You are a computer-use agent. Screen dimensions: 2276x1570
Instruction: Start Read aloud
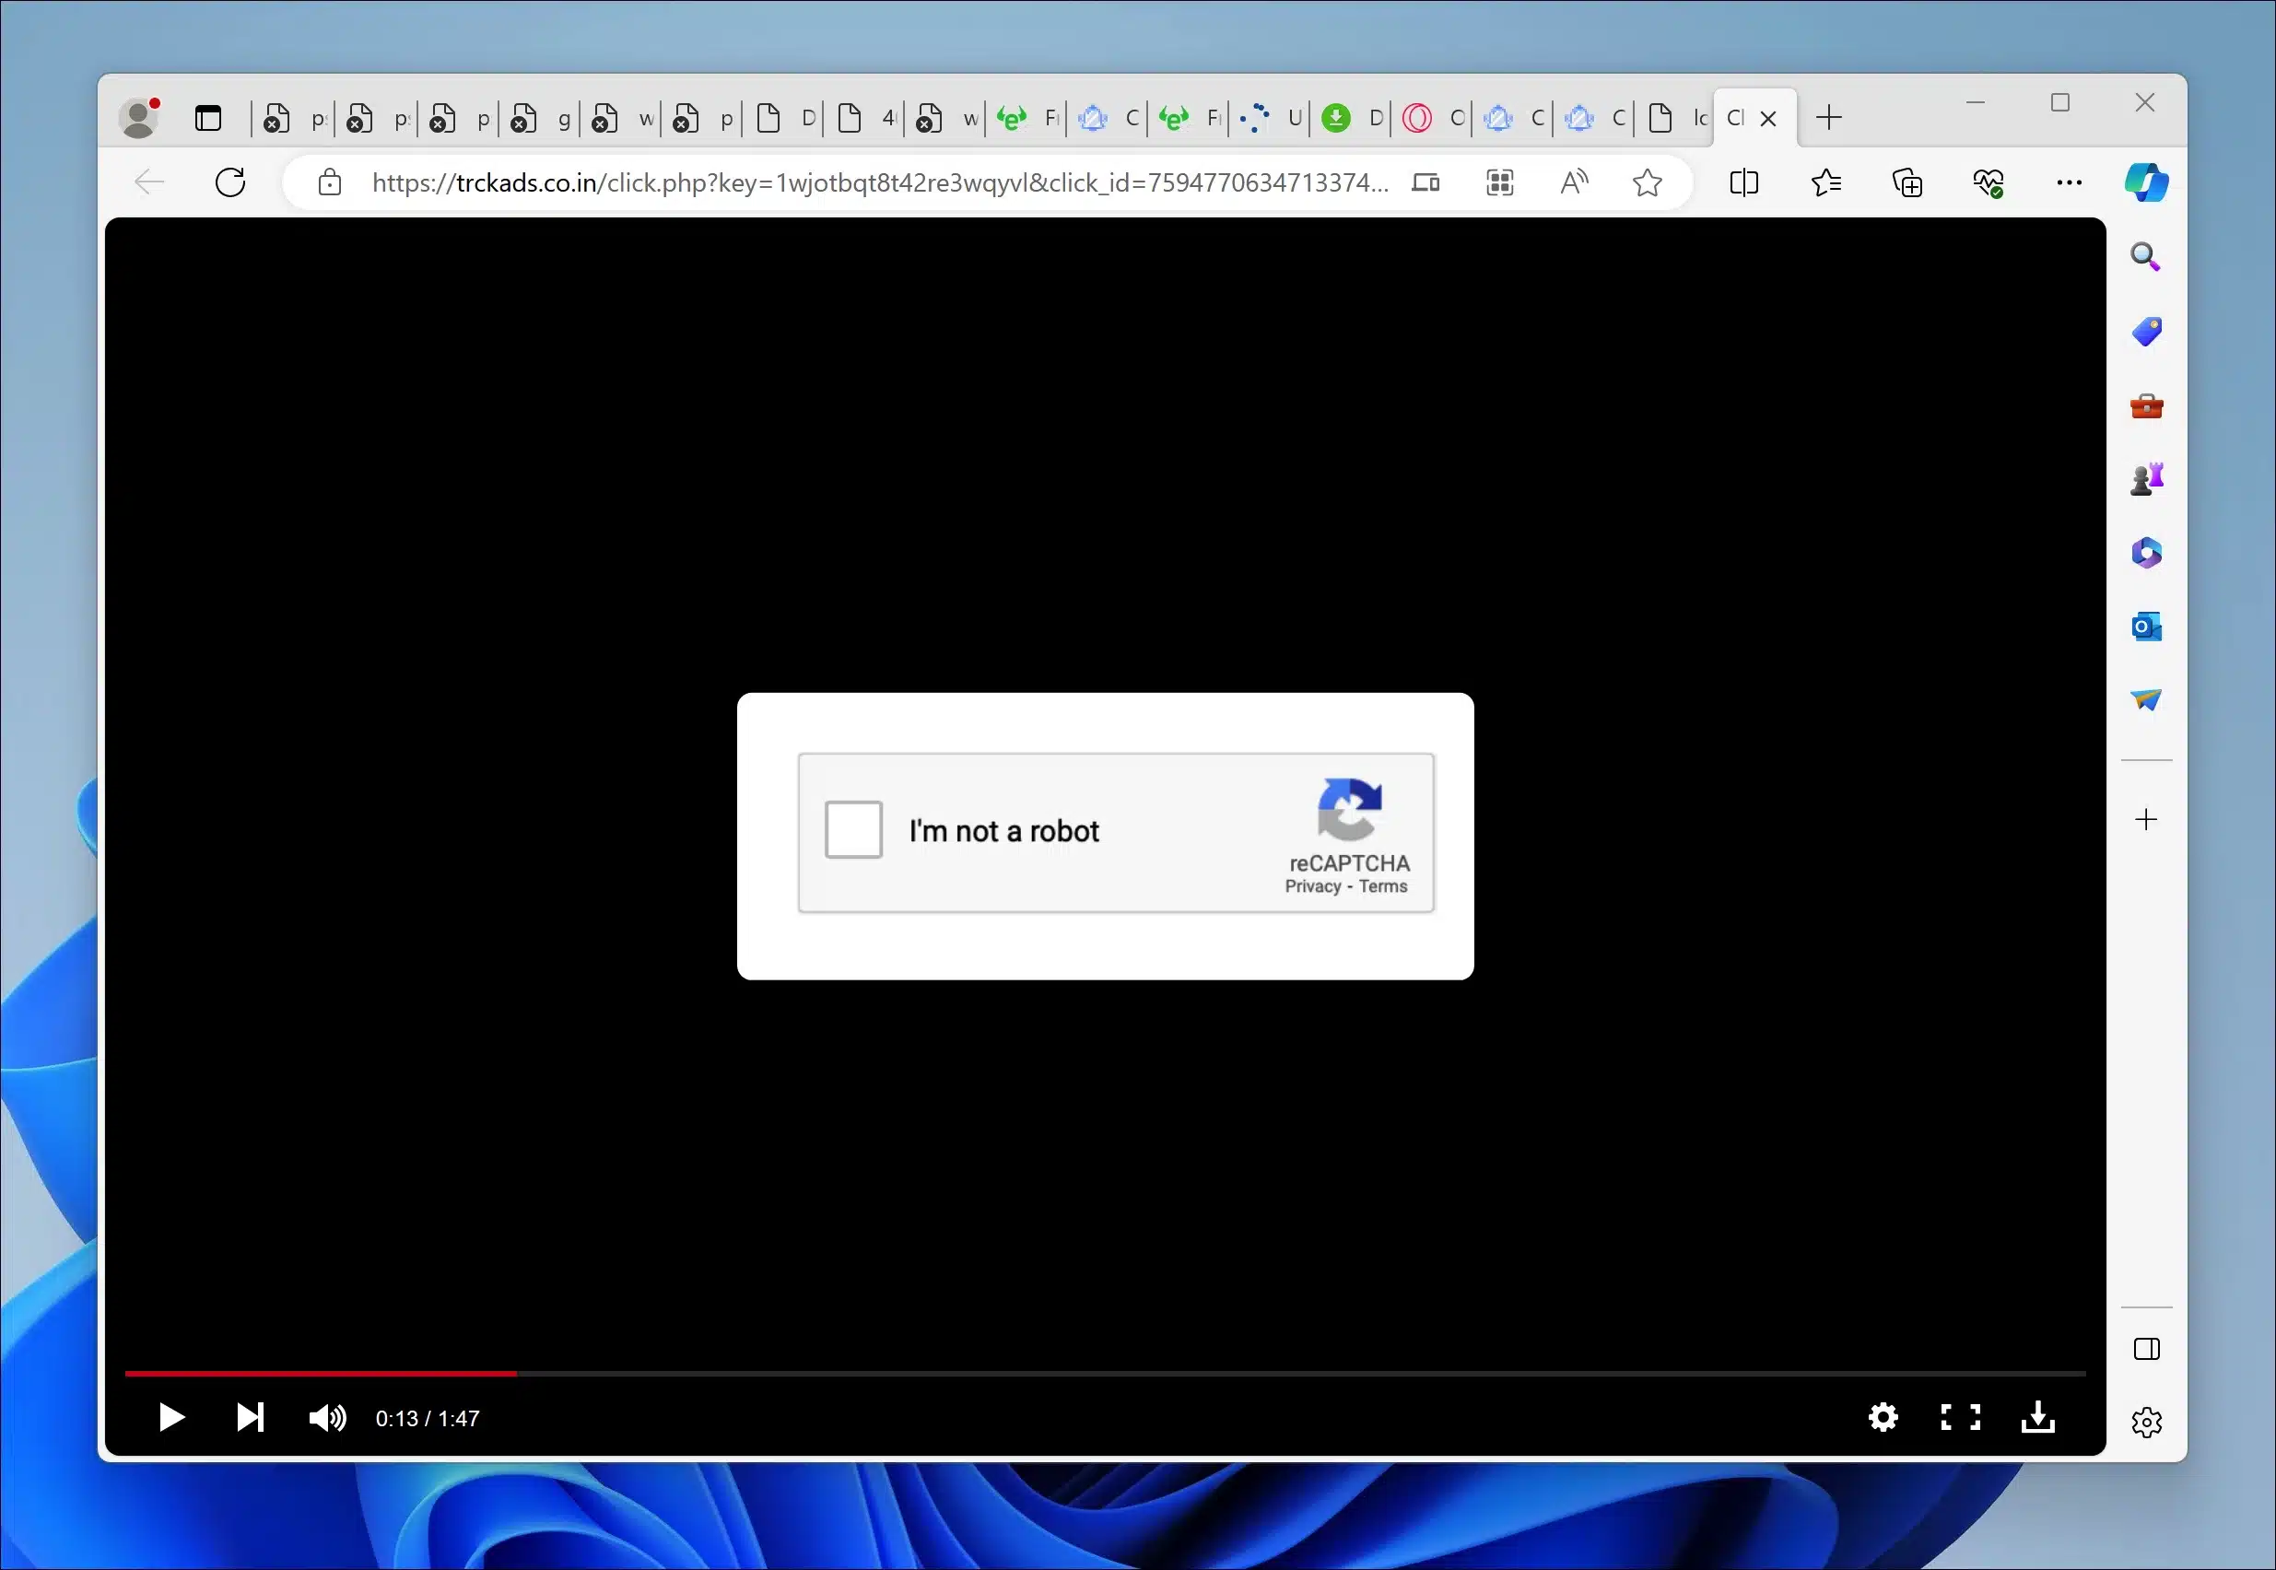pos(1574,182)
